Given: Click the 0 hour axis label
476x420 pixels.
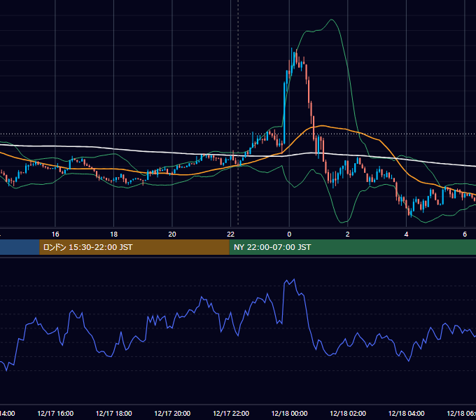Looking at the screenshot, I should (289, 234).
